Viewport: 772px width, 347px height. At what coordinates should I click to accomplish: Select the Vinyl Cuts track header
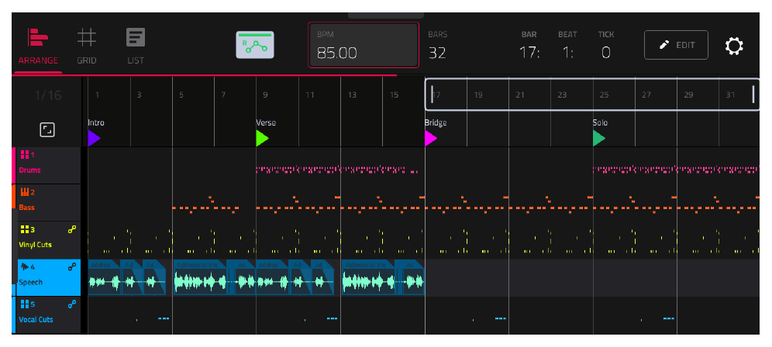coord(48,240)
